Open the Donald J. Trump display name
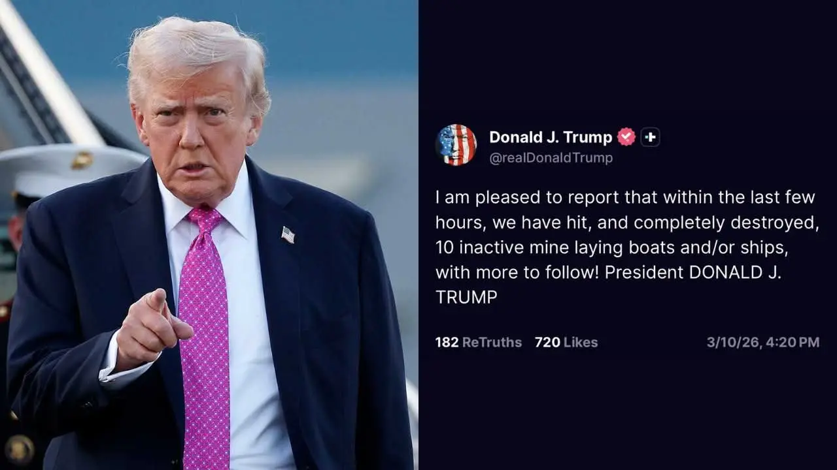 pos(551,137)
